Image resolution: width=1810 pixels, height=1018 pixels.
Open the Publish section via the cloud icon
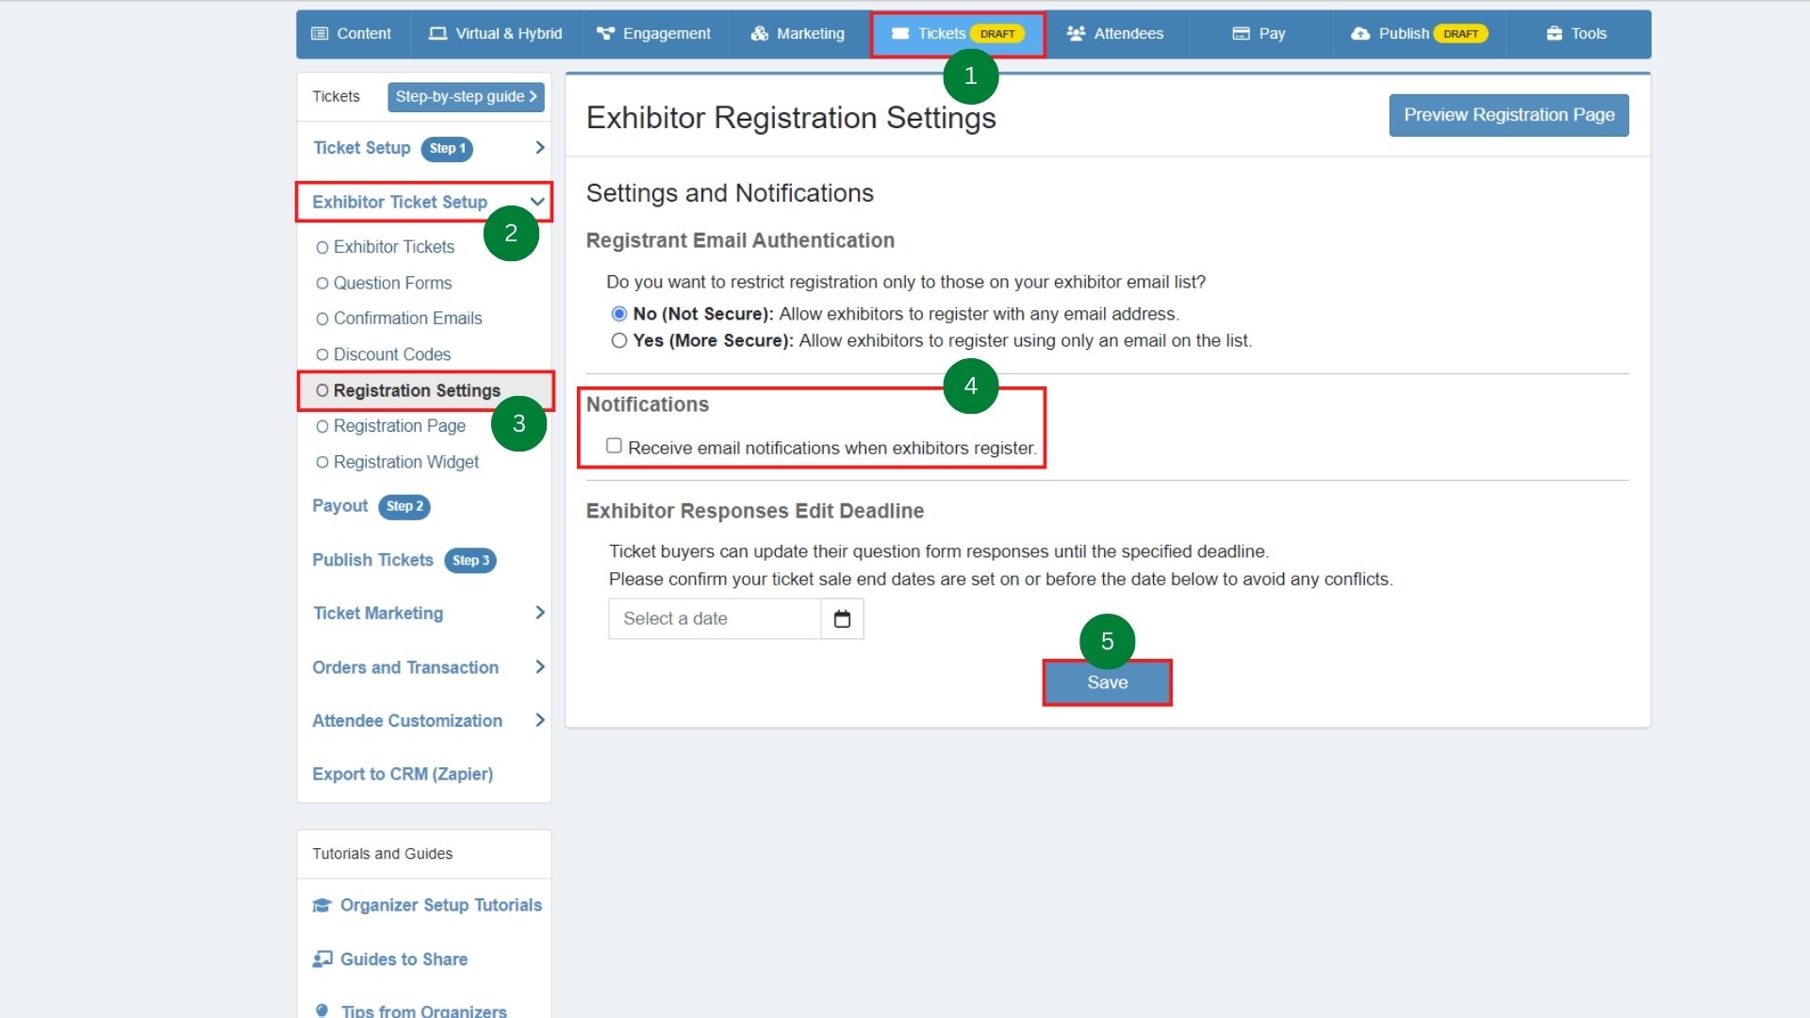[x=1359, y=33]
